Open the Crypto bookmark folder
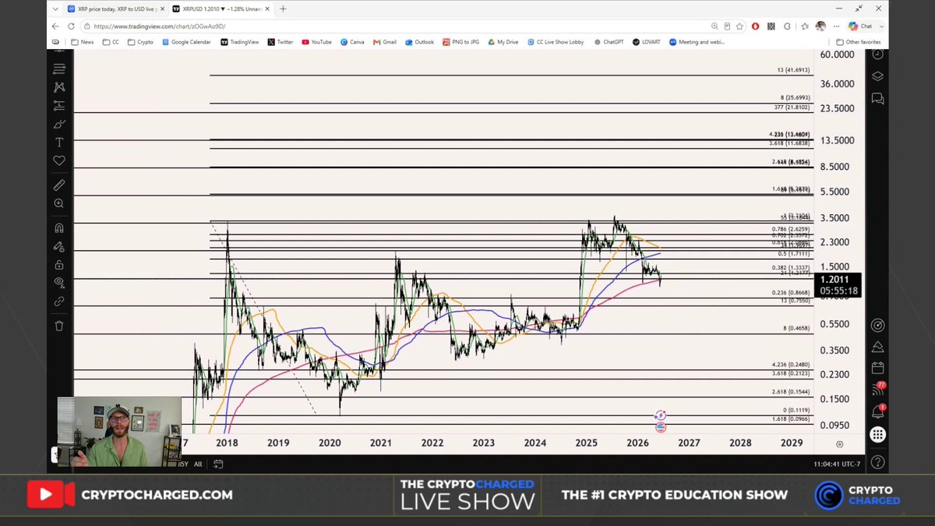 [x=140, y=42]
